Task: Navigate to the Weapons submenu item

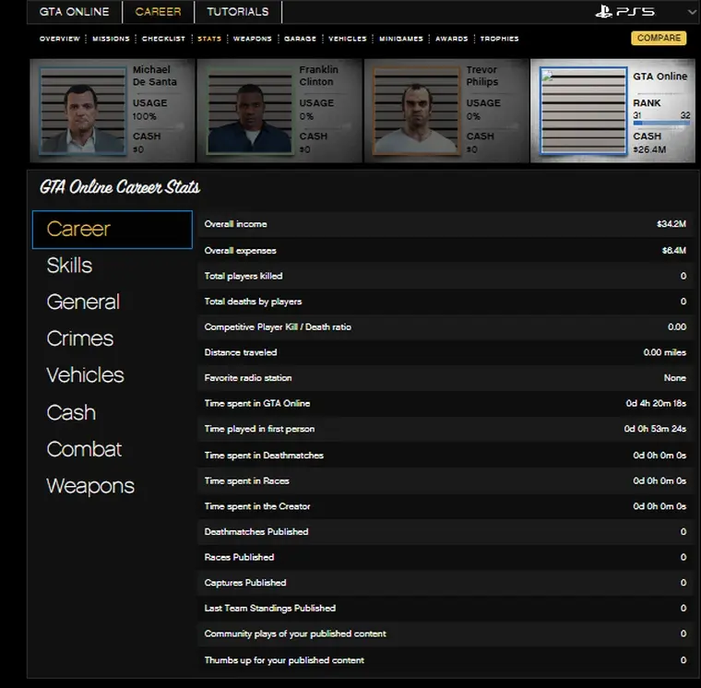Action: click(x=252, y=39)
